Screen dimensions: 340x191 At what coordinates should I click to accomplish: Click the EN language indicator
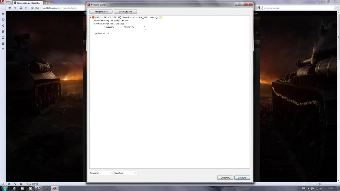(303, 188)
